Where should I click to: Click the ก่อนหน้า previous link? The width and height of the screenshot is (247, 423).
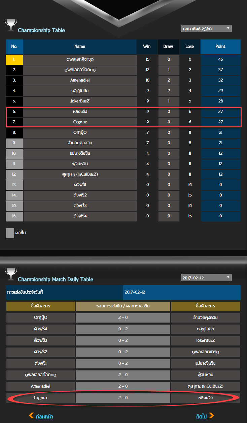coord(44,416)
